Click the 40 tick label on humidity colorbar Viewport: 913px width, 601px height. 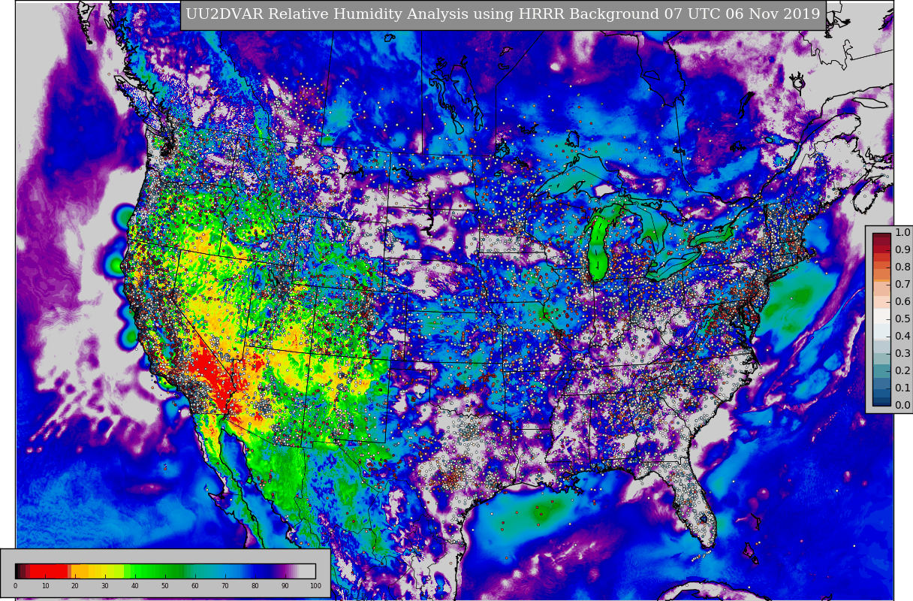tap(135, 586)
